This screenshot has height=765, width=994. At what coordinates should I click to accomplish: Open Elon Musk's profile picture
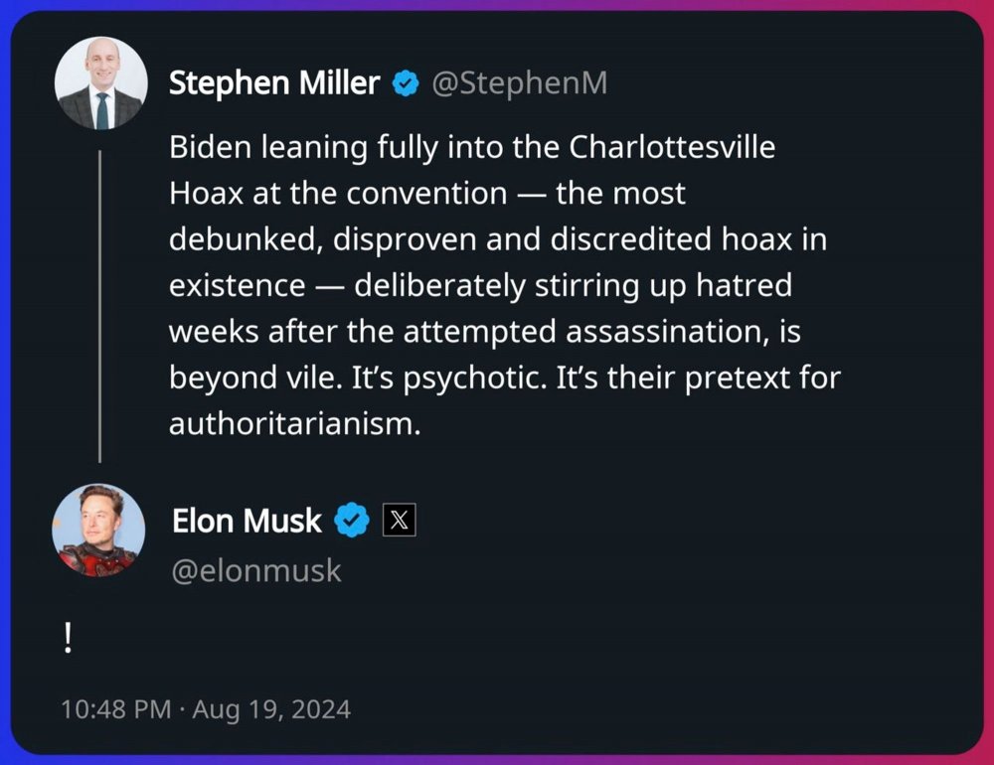[x=98, y=530]
